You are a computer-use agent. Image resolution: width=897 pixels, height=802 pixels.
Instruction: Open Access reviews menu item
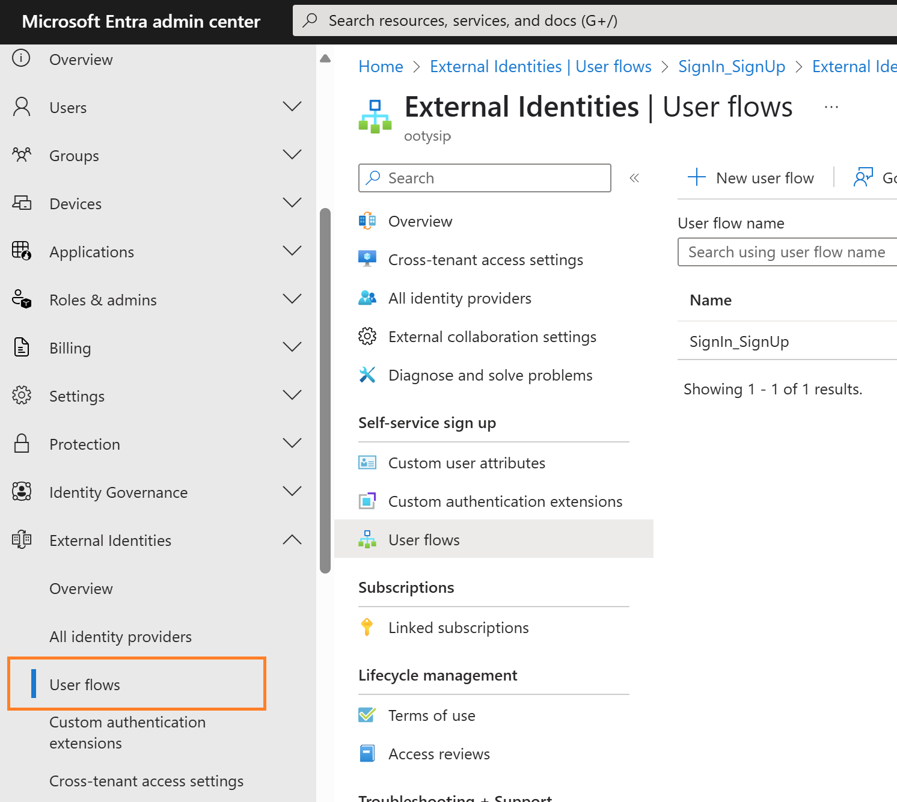pyautogui.click(x=494, y=754)
